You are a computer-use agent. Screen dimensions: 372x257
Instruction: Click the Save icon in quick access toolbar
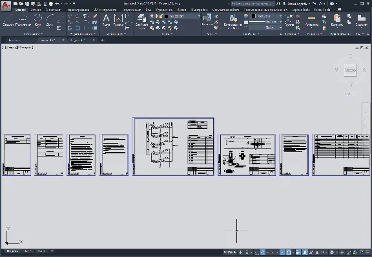[27, 4]
